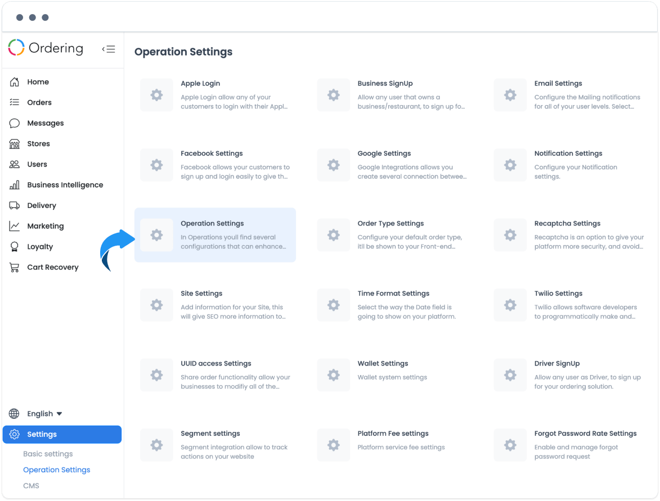Open the Segment settings title
The image size is (660, 501).
point(210,434)
